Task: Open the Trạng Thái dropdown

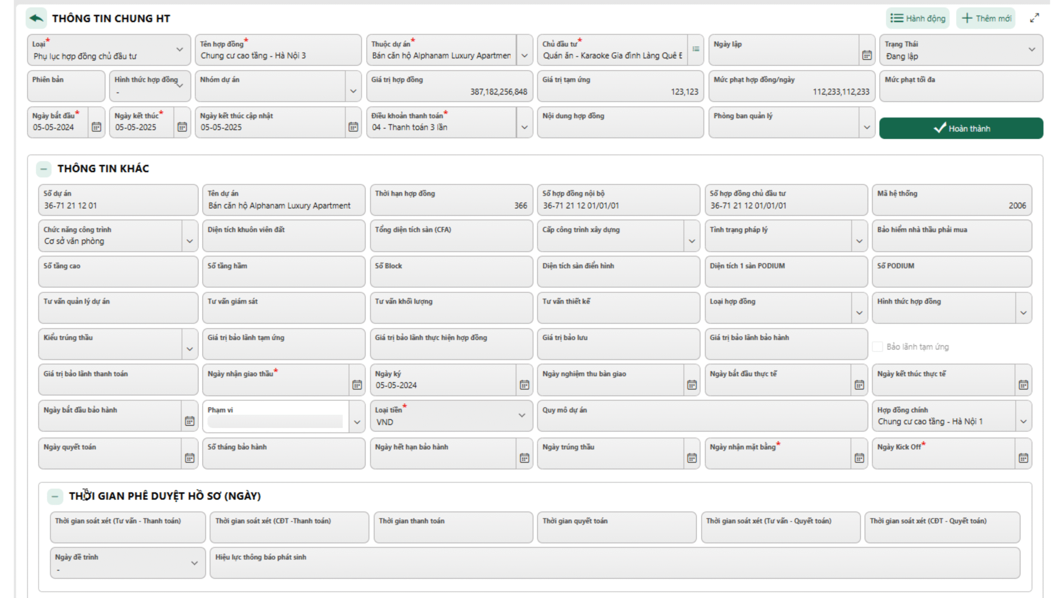Action: (1031, 50)
